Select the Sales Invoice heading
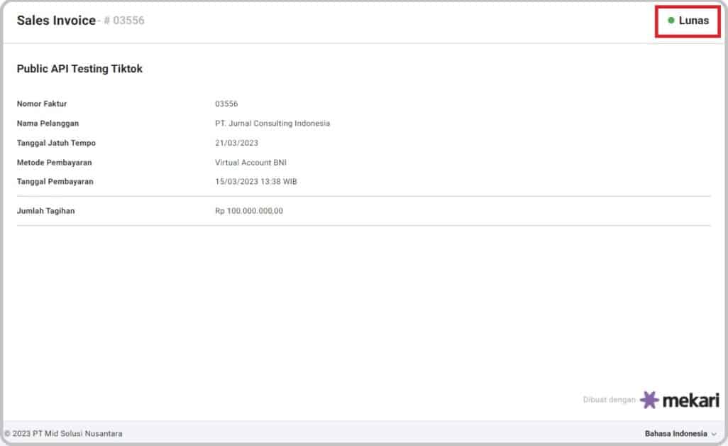 point(56,21)
